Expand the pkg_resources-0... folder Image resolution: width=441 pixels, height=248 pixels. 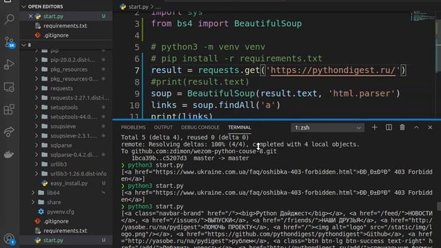click(37, 79)
